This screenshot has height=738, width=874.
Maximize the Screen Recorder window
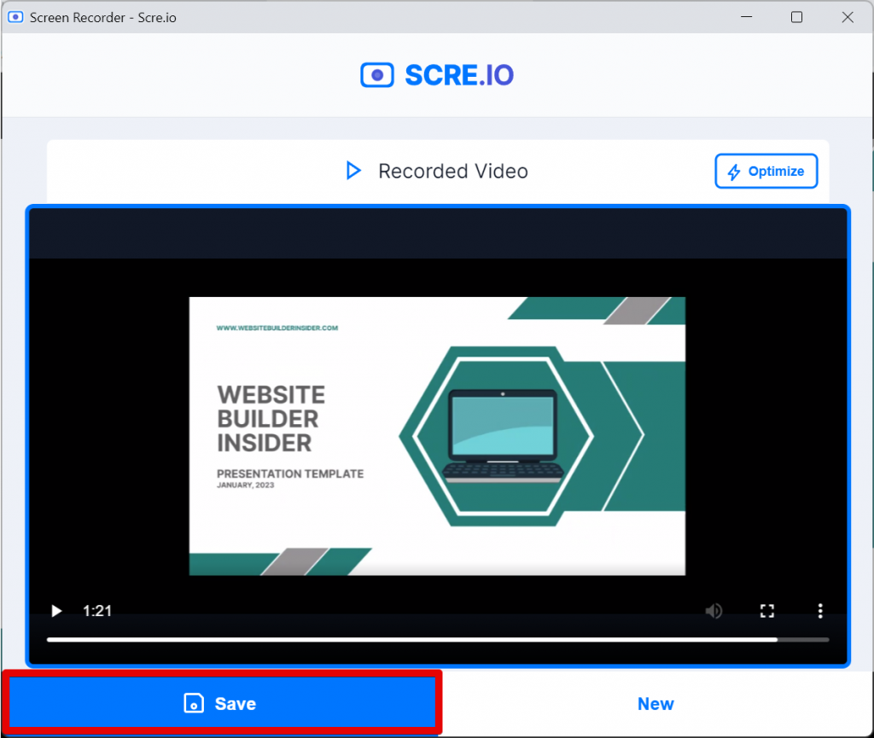pos(796,17)
